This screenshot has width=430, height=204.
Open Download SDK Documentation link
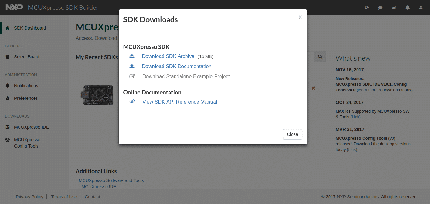176,67
